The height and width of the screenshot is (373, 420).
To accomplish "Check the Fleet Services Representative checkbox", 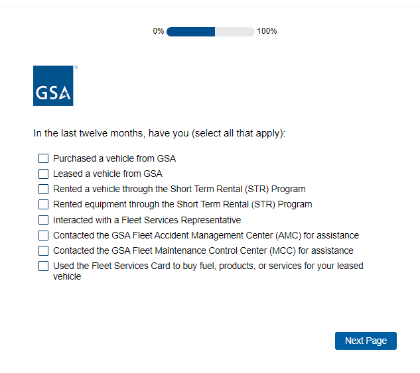I will (44, 220).
